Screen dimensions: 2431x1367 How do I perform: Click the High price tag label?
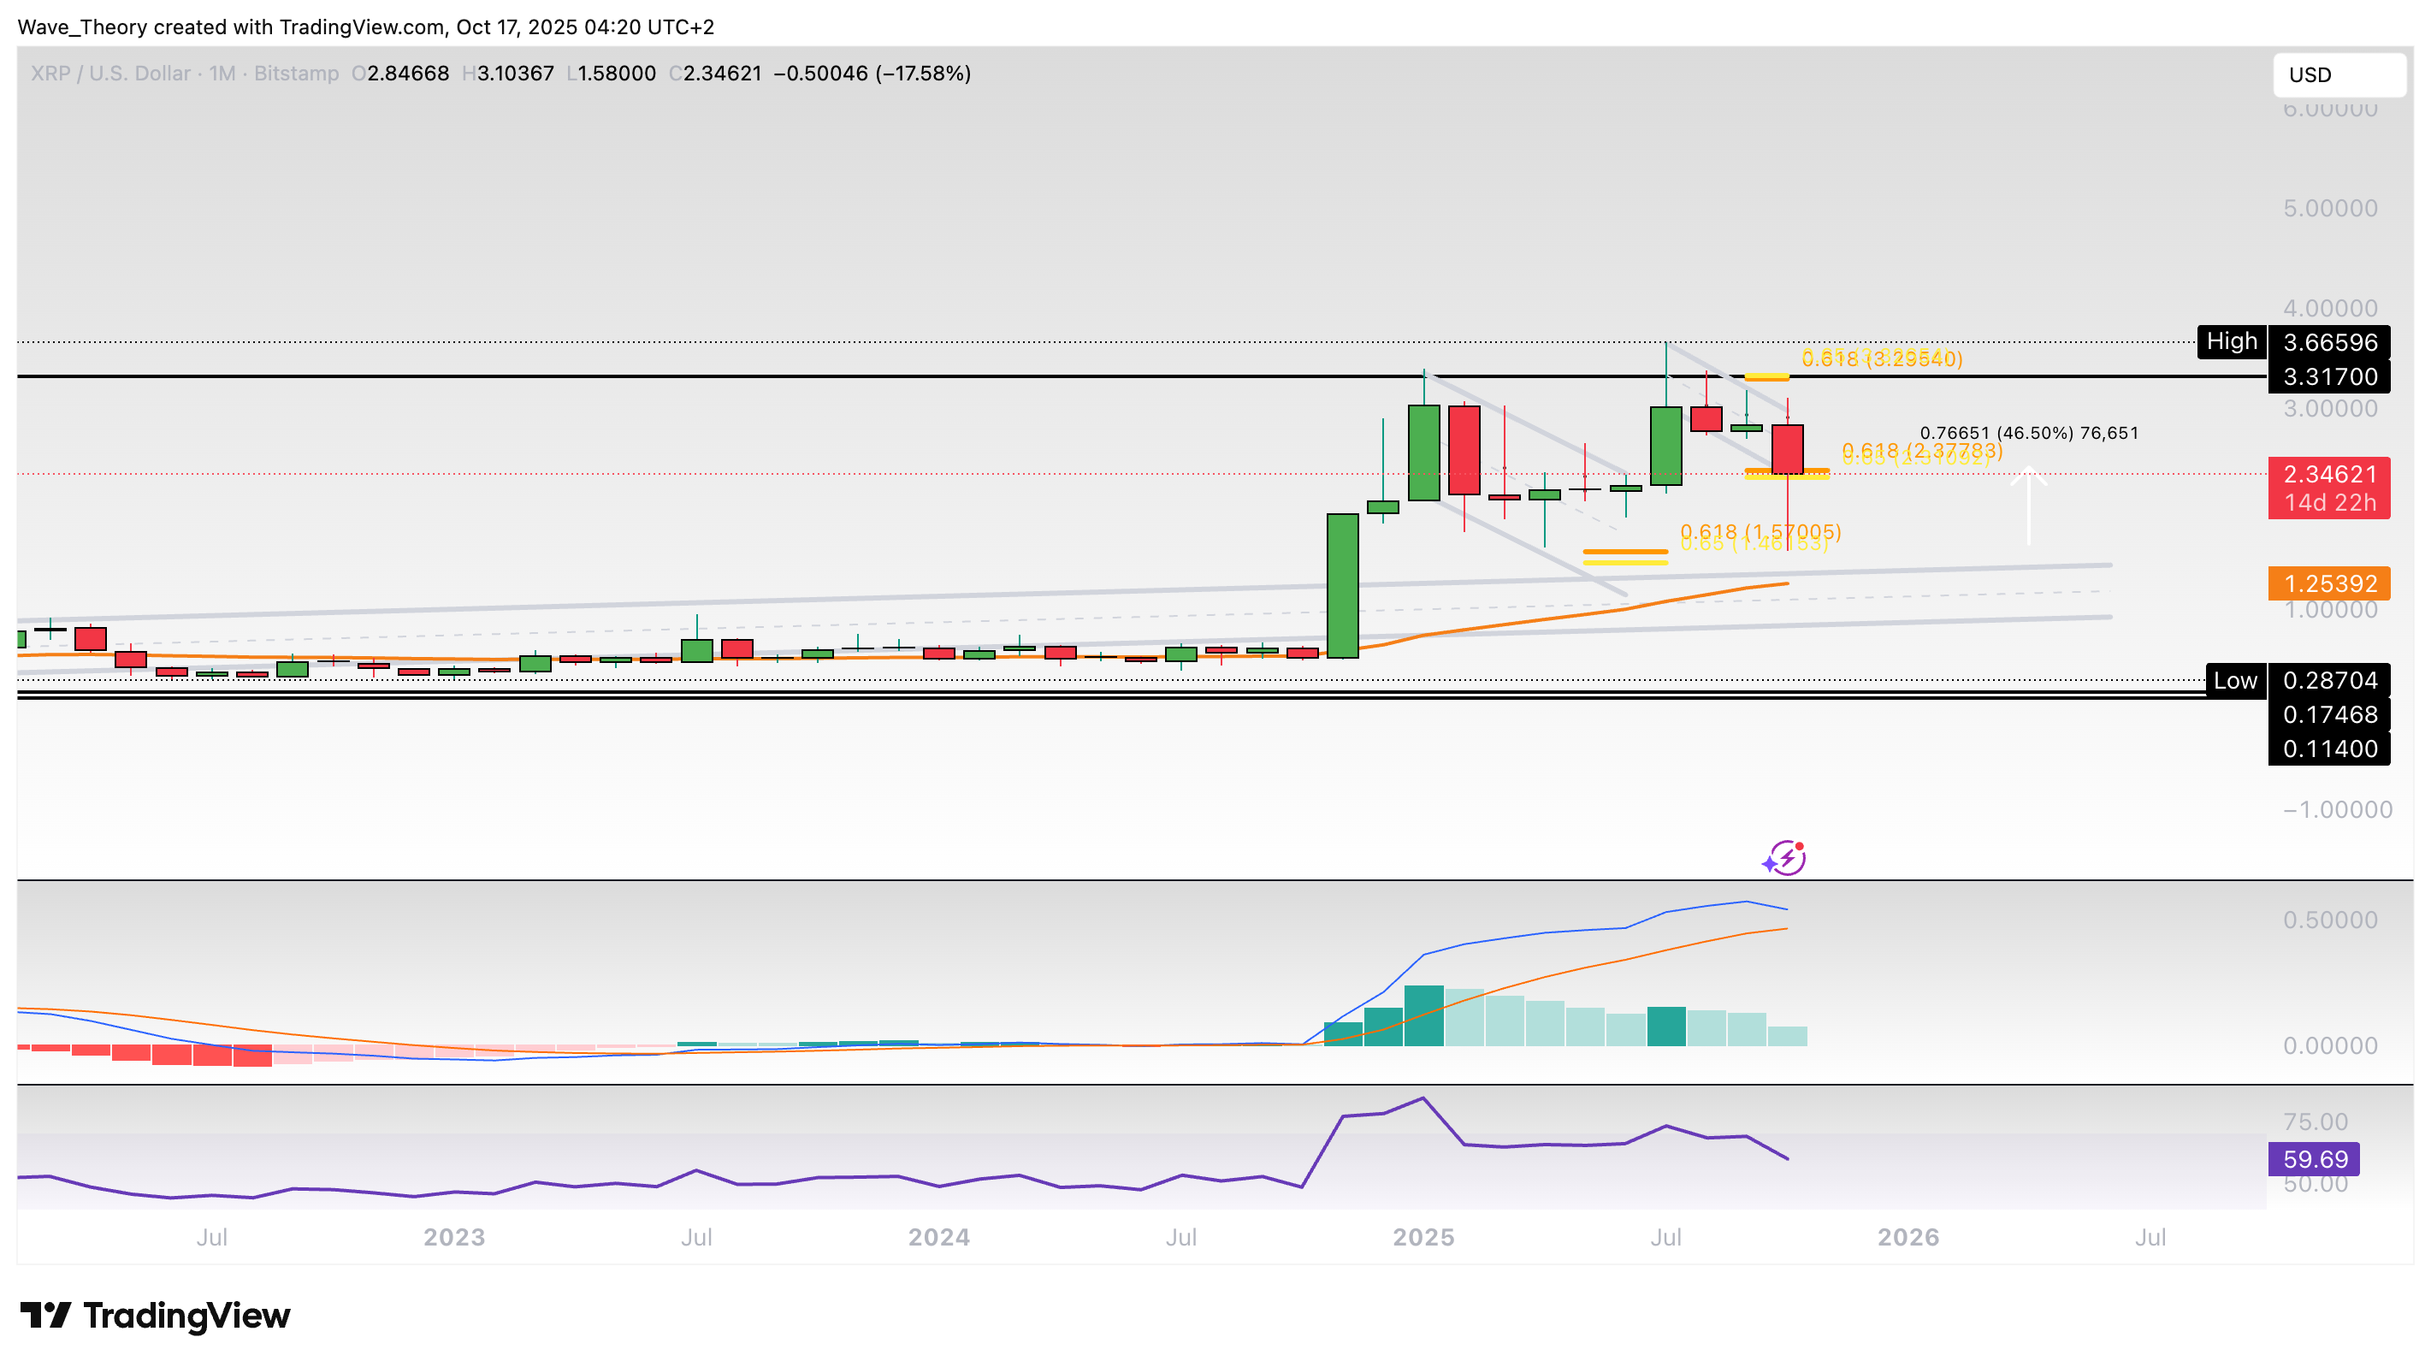tap(2231, 340)
